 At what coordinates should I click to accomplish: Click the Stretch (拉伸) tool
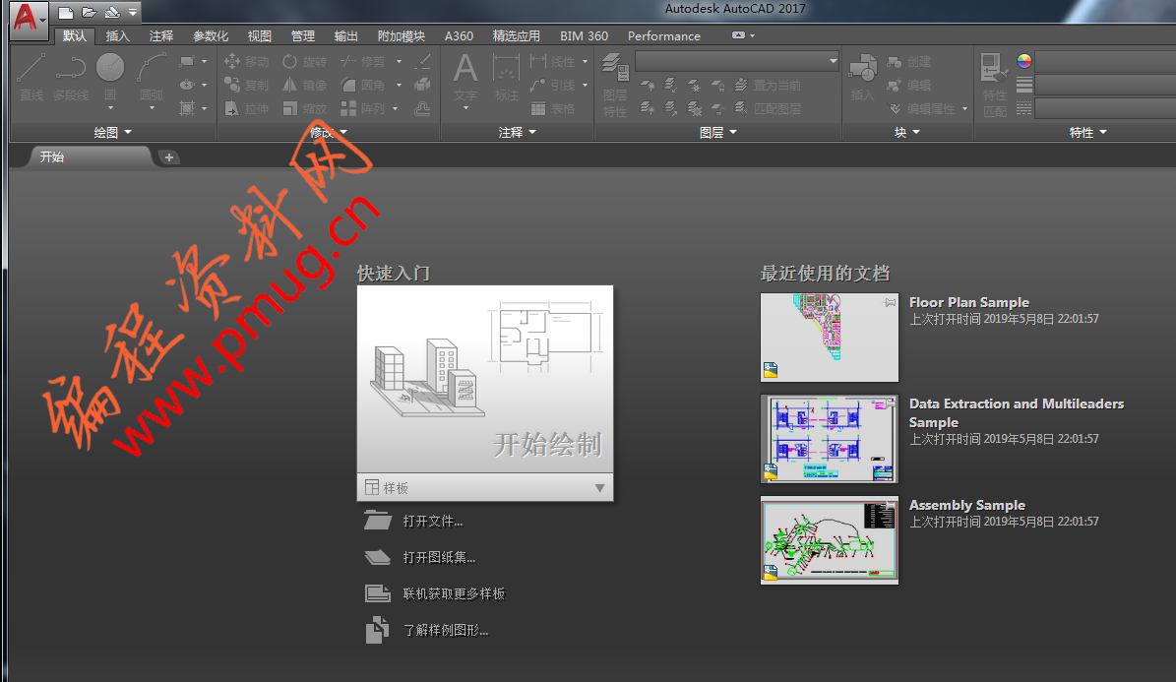pos(246,109)
